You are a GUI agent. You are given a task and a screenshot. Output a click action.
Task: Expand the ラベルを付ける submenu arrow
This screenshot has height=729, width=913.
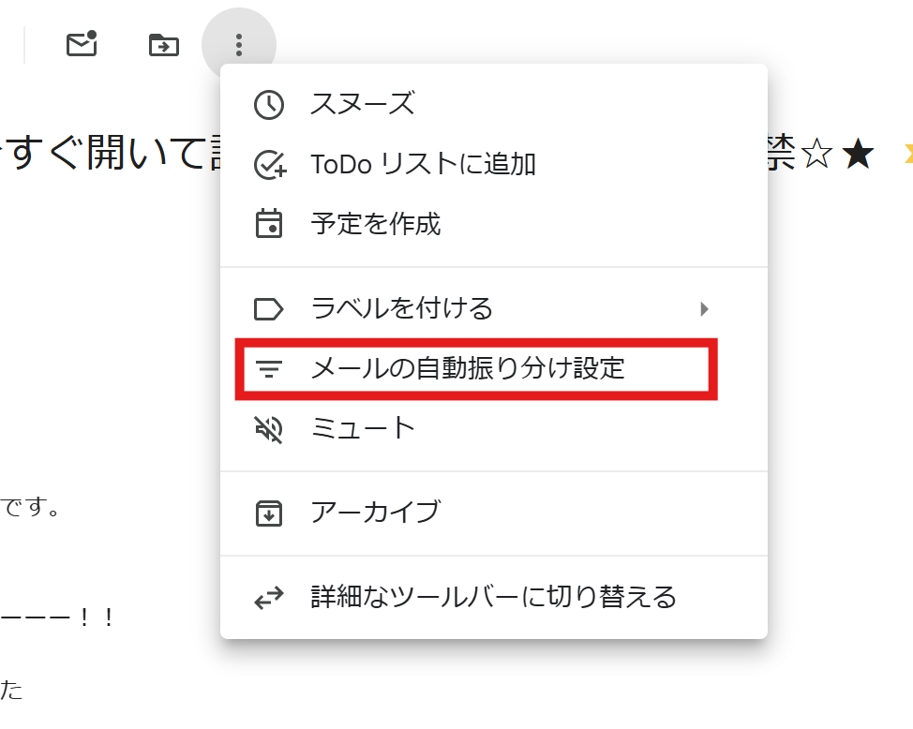coord(705,308)
